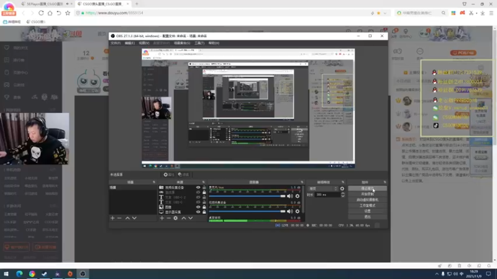Add a new source with the Sources plus icon
This screenshot has width=497, height=279.
click(162, 218)
